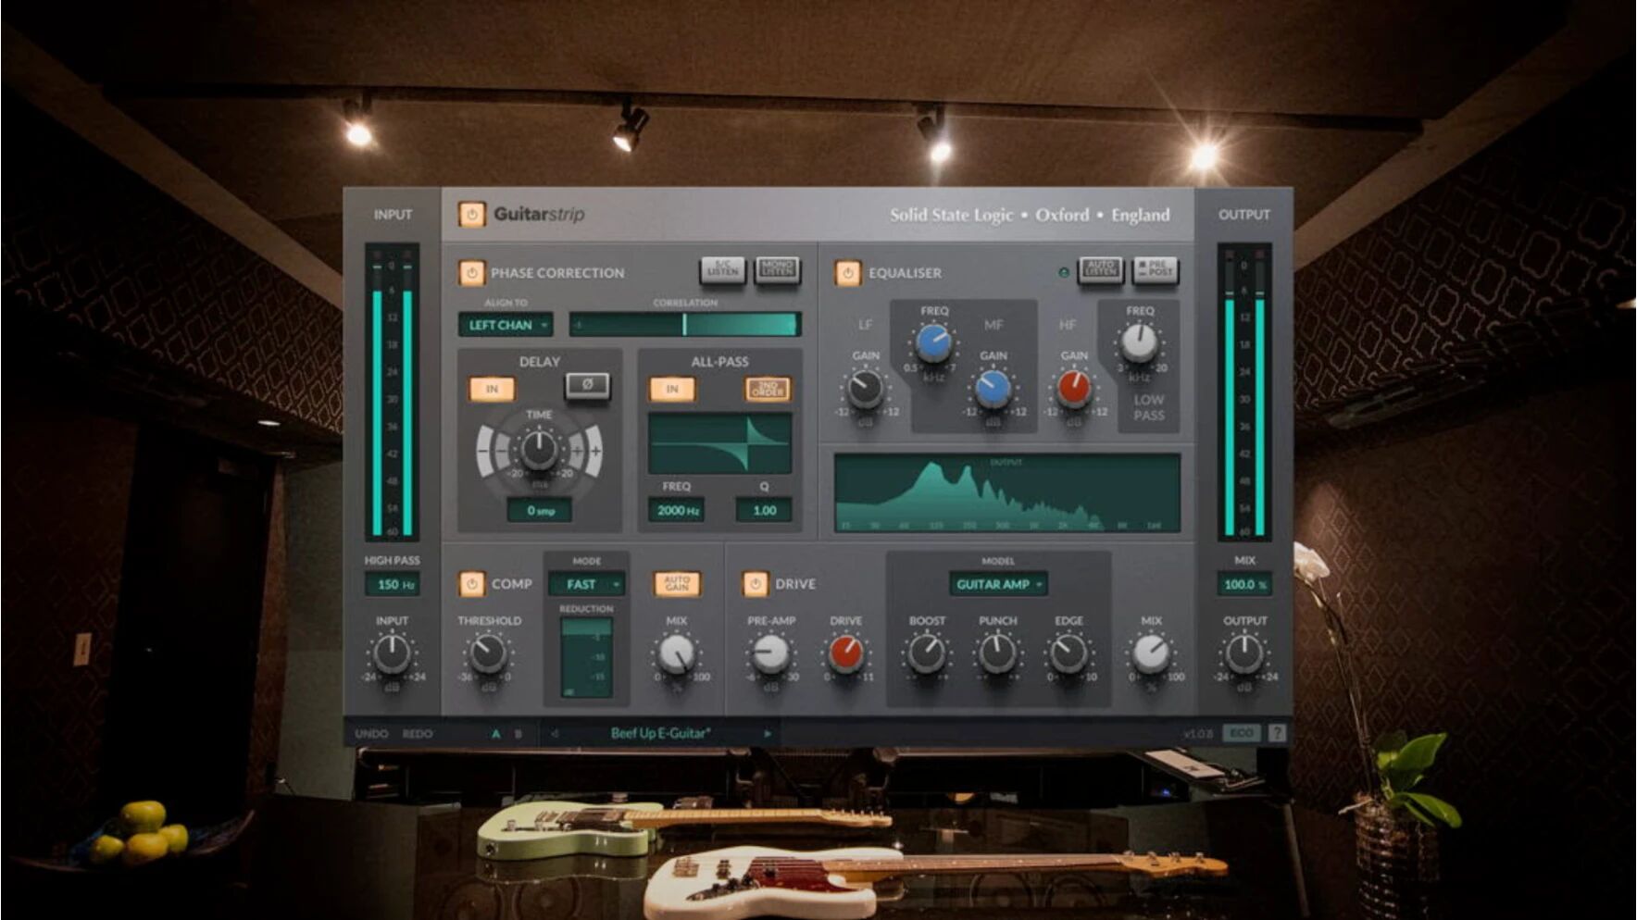Click the blue MF Gain knob
Screen dimensions: 1637x920
[993, 389]
